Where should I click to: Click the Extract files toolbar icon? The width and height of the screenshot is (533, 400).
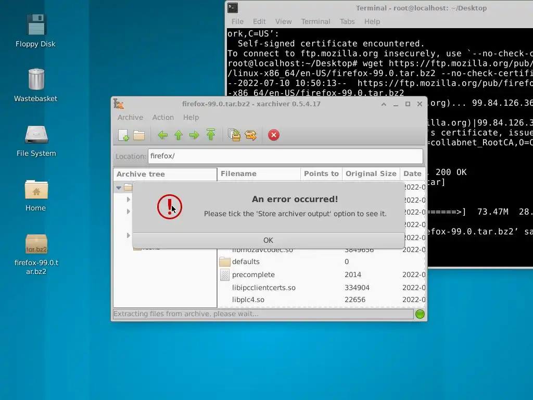pyautogui.click(x=251, y=135)
